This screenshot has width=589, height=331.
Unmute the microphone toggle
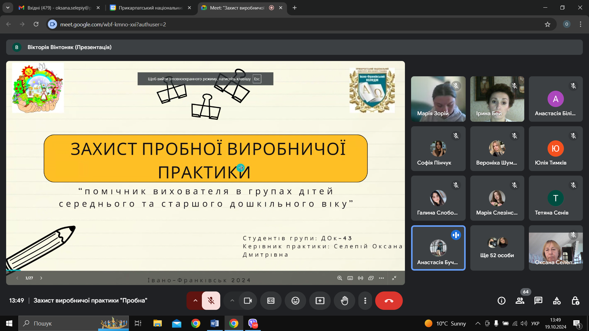[211, 301]
